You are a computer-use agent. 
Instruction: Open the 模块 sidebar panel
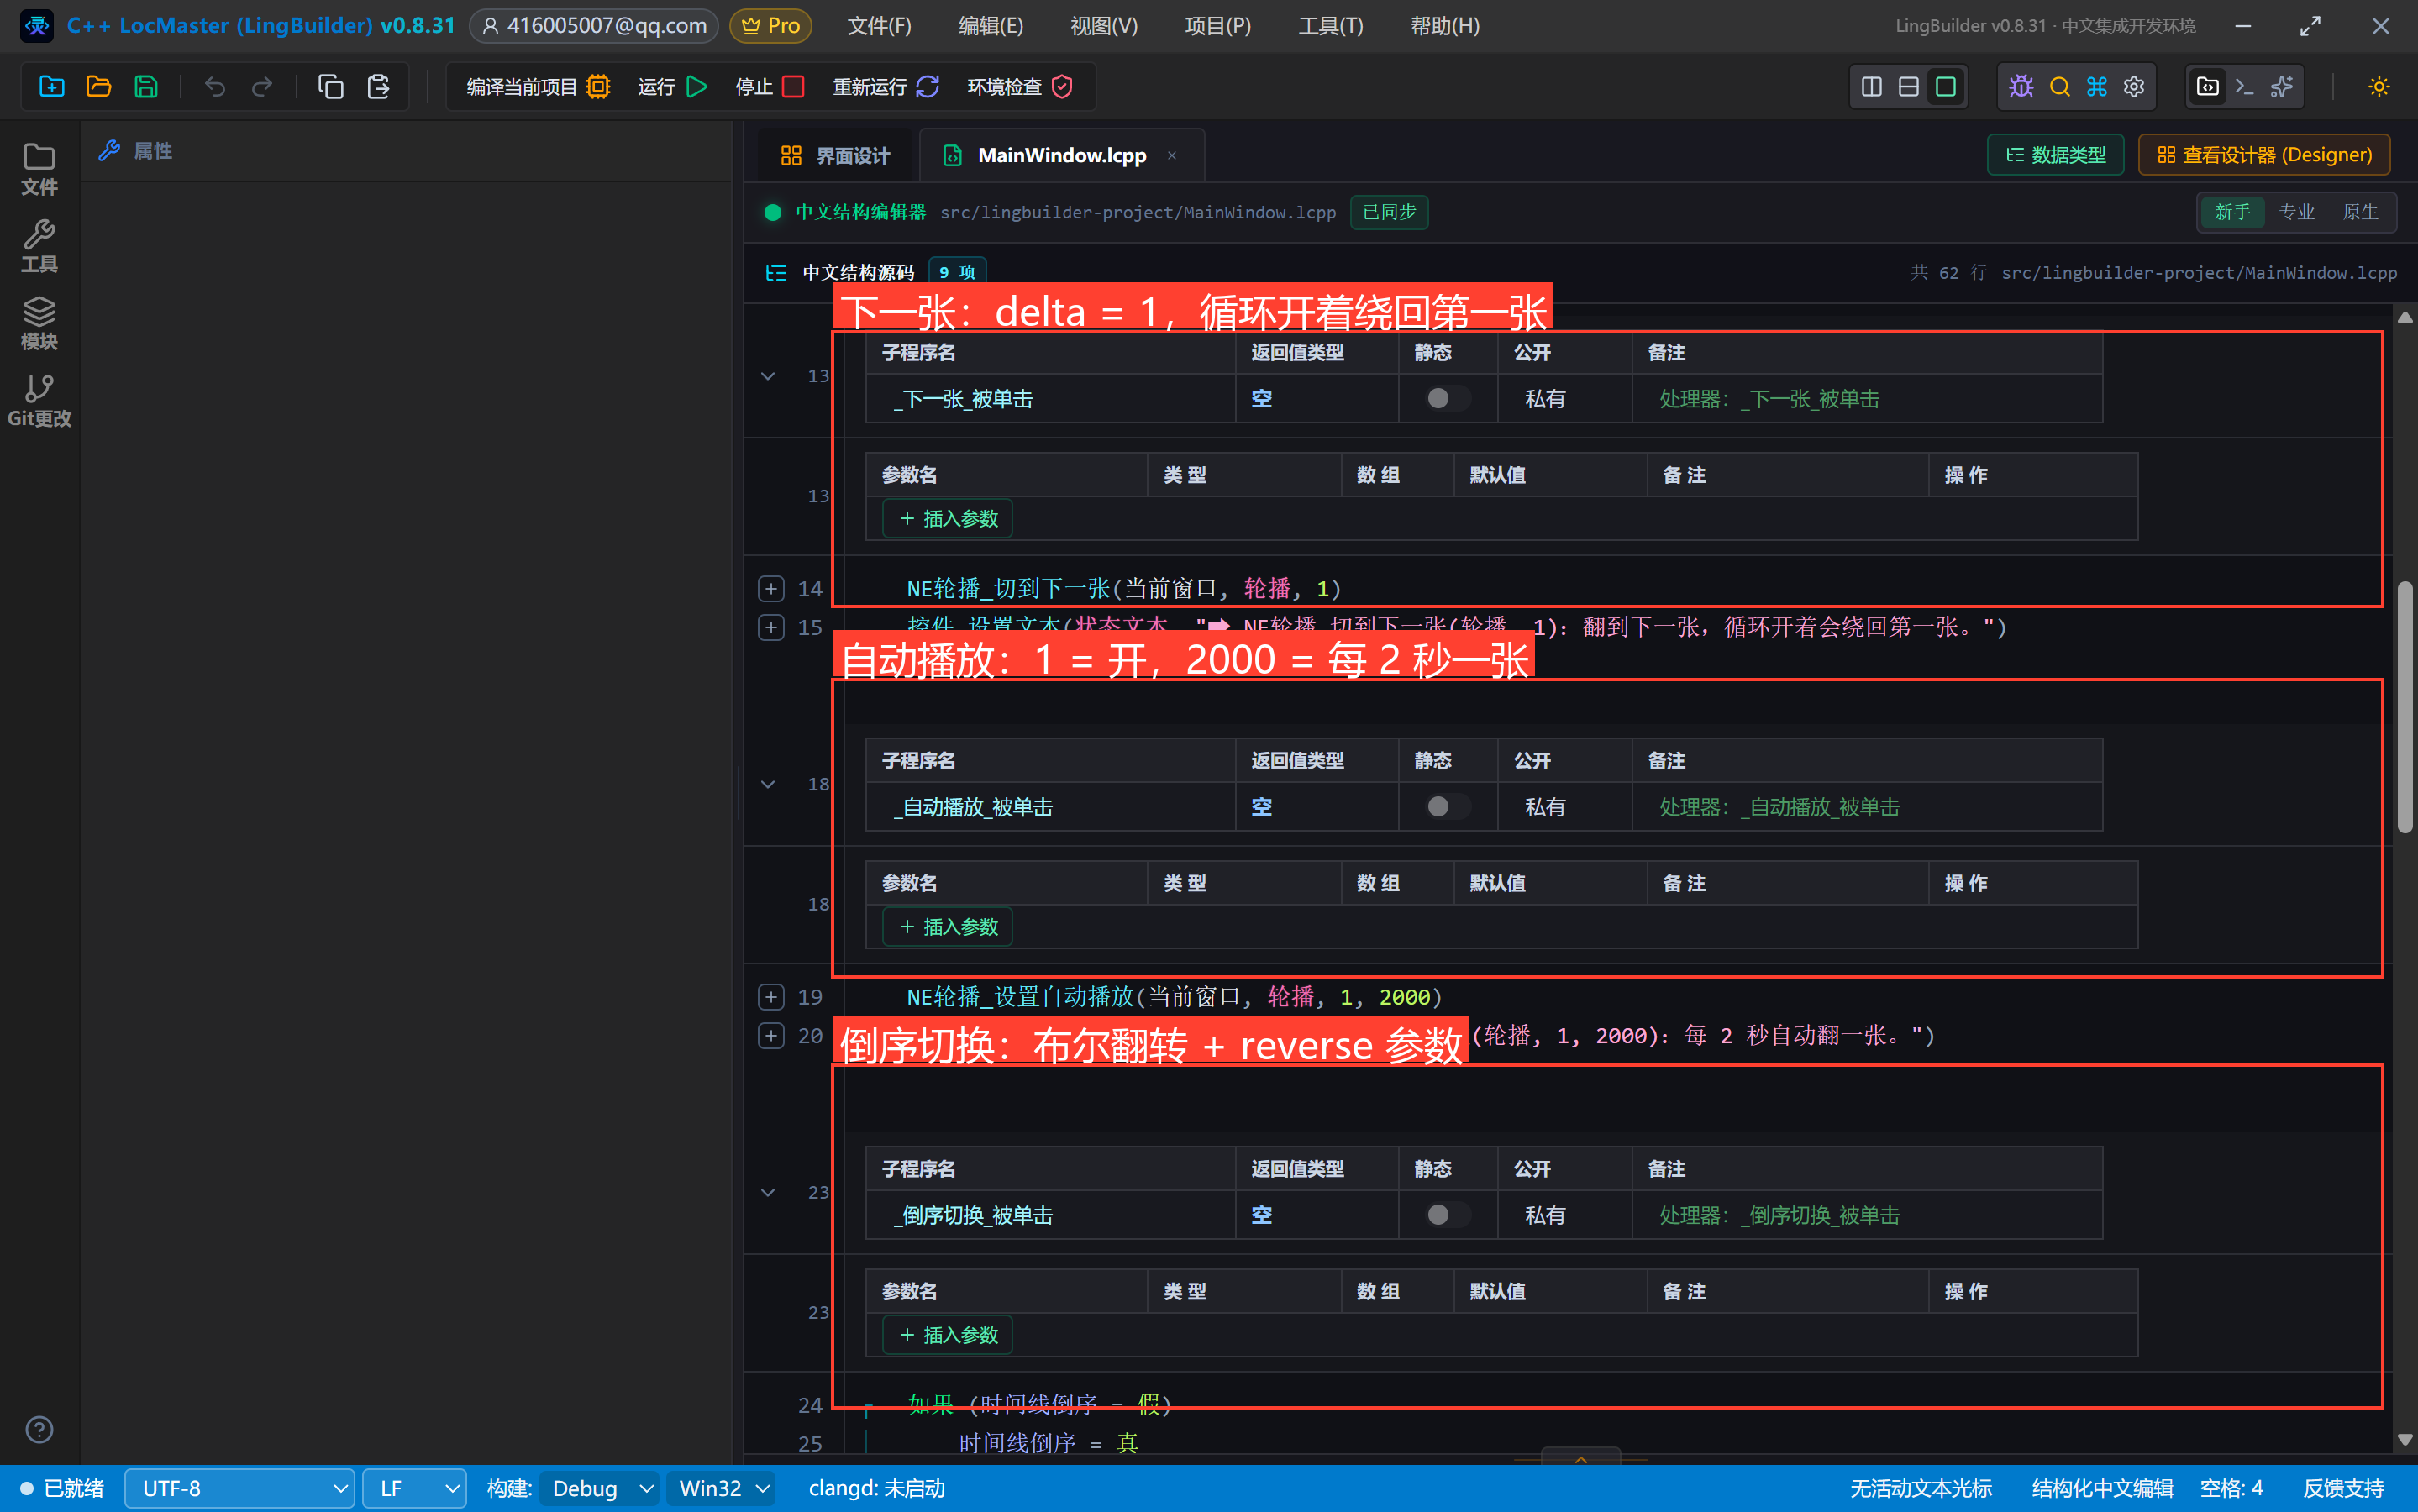[39, 323]
